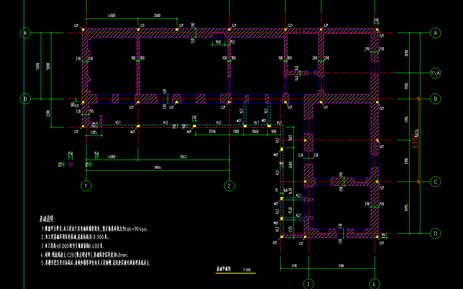This screenshot has width=463, height=289.
Task: Click the 1:100 scale label
Action: pyautogui.click(x=247, y=270)
